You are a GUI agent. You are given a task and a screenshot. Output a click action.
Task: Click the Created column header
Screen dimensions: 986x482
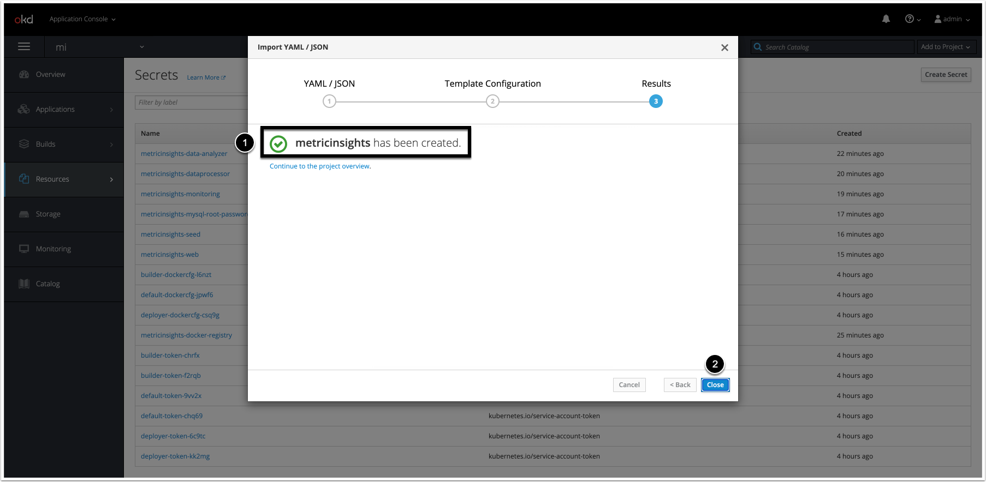point(849,134)
